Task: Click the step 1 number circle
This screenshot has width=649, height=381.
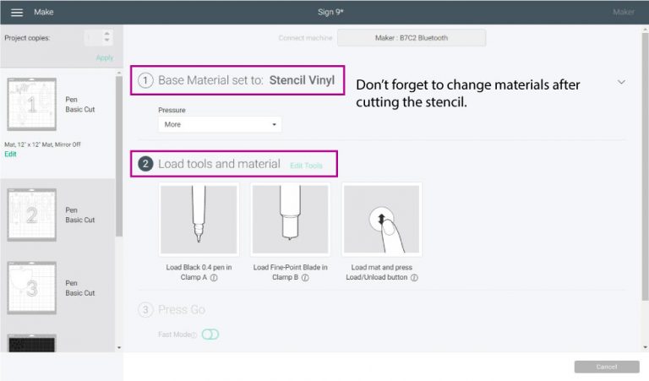Action: 145,80
